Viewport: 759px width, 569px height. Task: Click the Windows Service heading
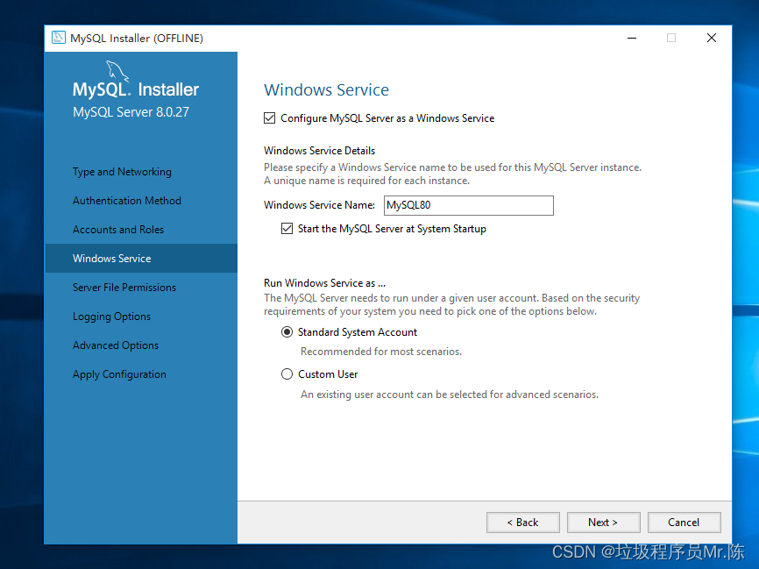pos(326,90)
